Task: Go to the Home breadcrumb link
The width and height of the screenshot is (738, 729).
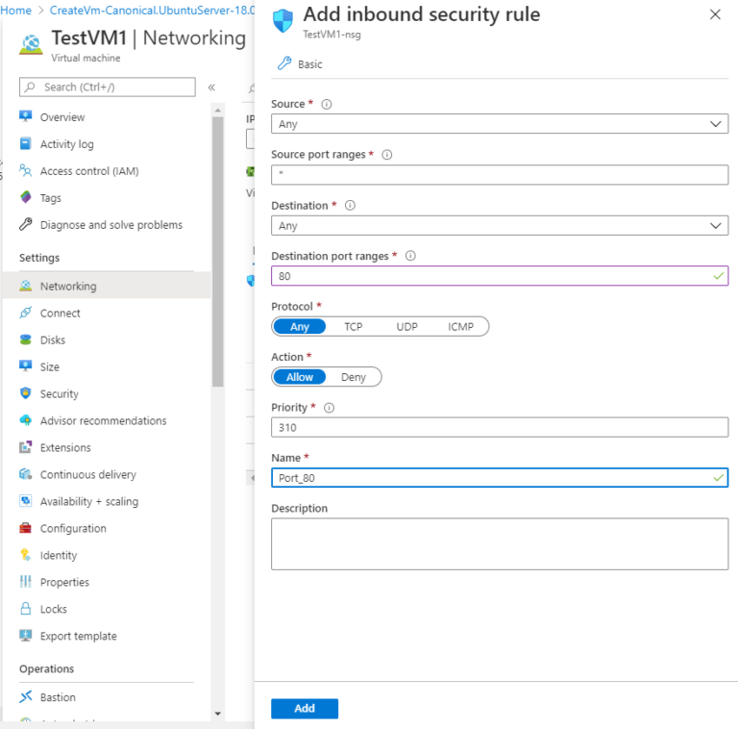Action: click(16, 10)
